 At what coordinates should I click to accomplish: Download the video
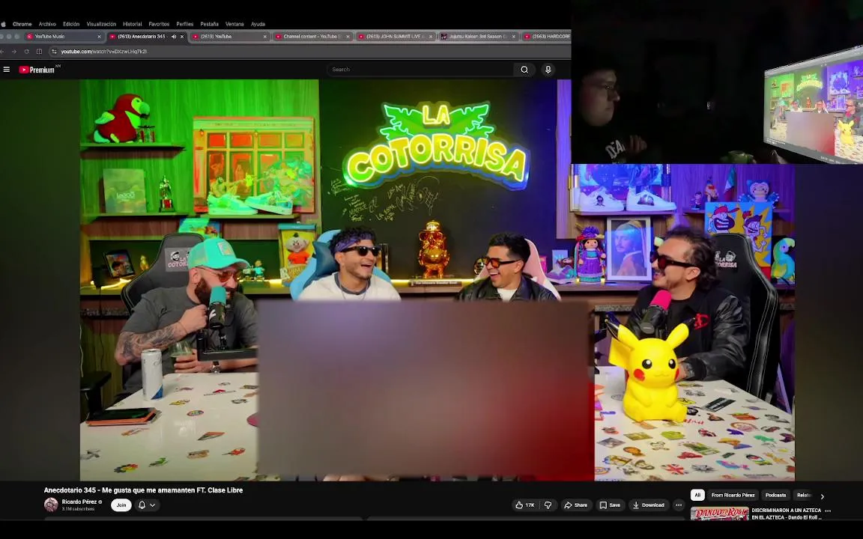(648, 505)
